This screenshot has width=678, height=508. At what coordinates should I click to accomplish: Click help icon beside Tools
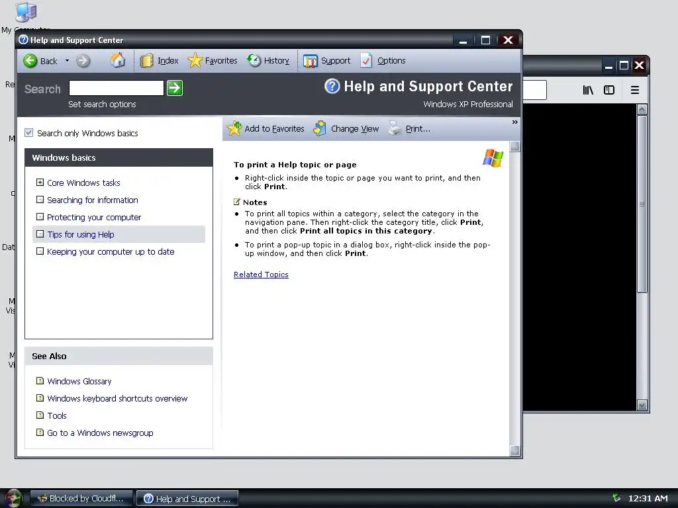click(40, 415)
